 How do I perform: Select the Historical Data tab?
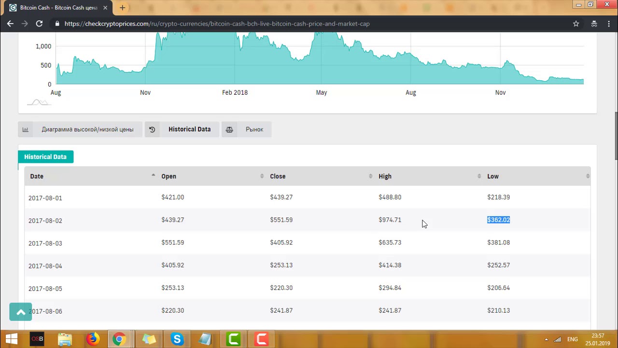(x=189, y=129)
